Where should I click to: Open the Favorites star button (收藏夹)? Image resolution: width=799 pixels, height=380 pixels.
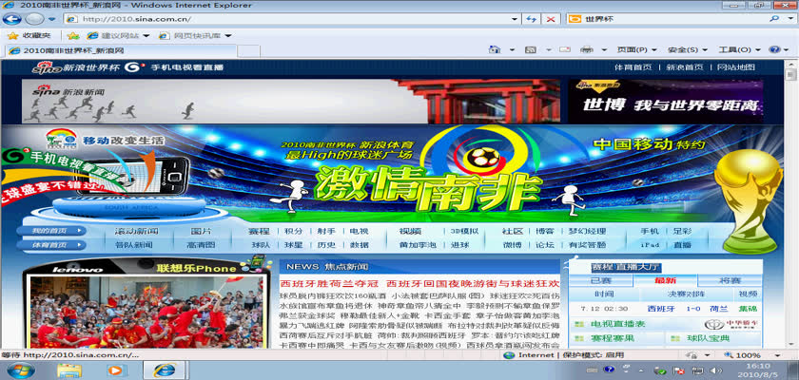pyautogui.click(x=30, y=35)
